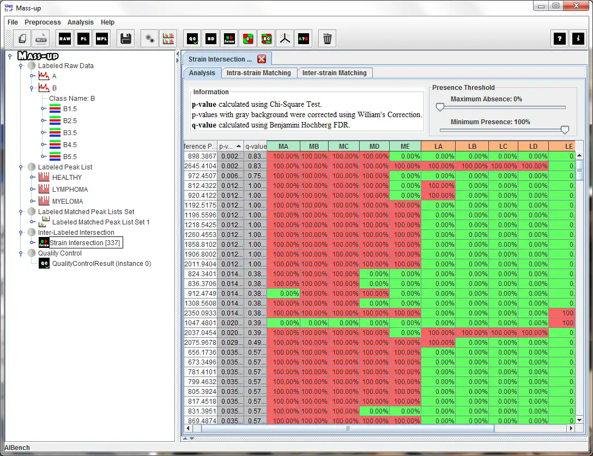Click the trash can delete icon
The height and width of the screenshot is (456, 593).
327,39
